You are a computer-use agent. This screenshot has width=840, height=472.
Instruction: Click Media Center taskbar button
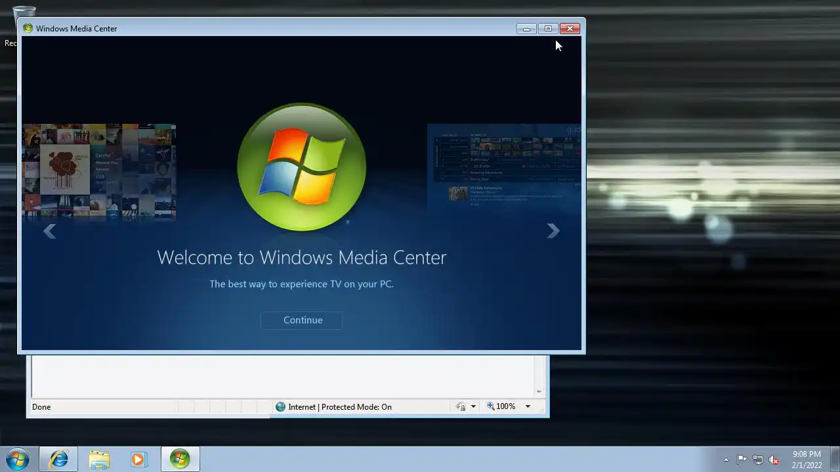(180, 459)
